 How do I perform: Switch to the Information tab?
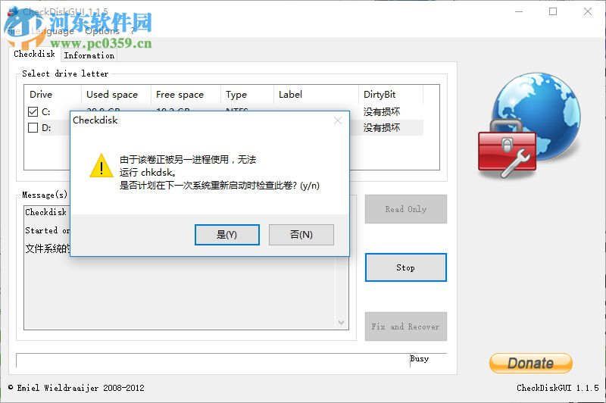(x=89, y=55)
